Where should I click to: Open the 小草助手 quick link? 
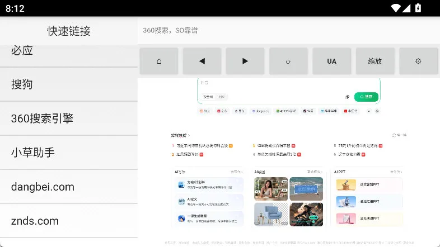(69, 153)
